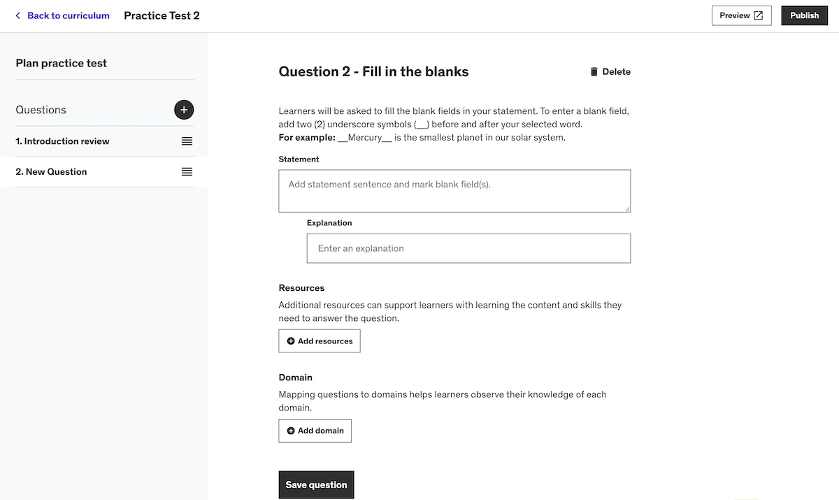Go back to curriculum

tap(62, 15)
